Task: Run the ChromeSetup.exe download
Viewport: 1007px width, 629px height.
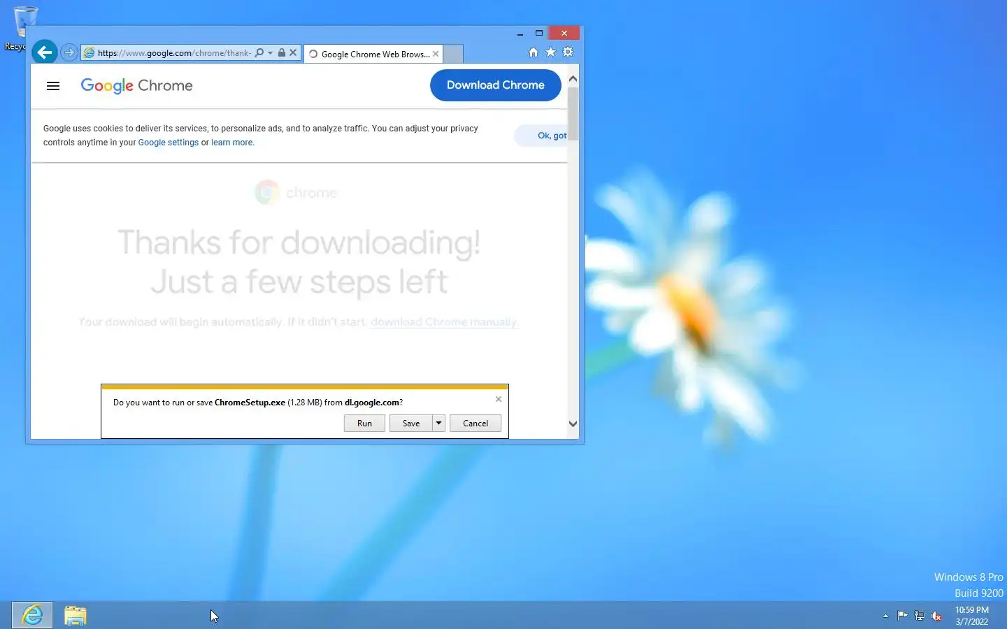Action: point(364,424)
